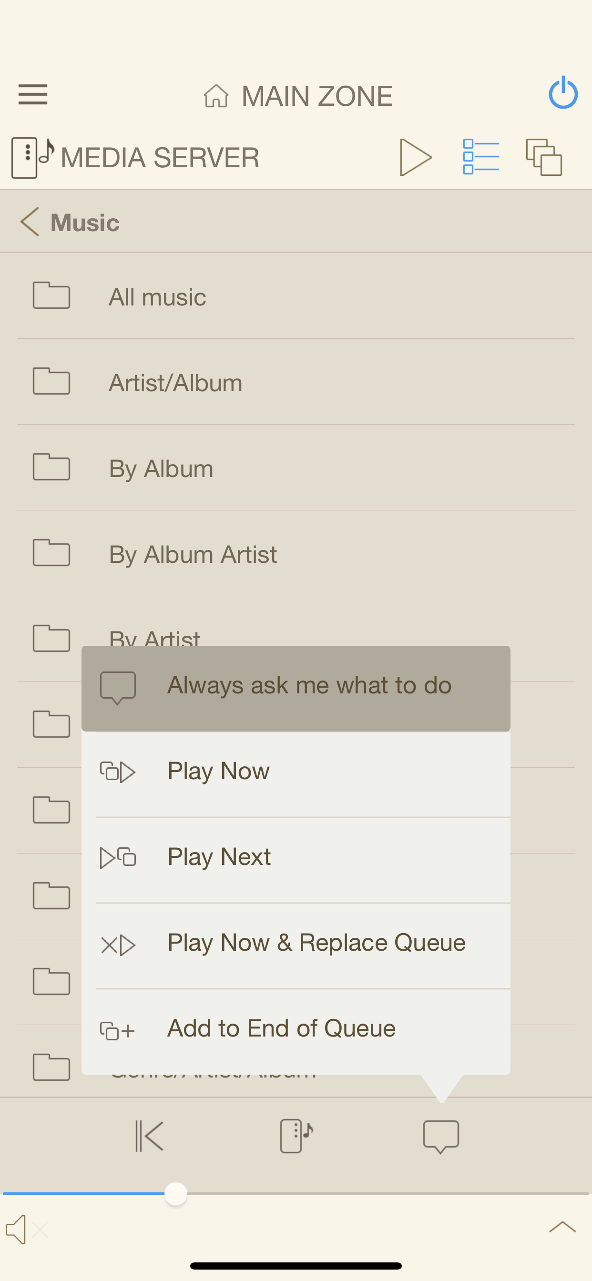Tap the power icon
592x1281 pixels.
[562, 93]
